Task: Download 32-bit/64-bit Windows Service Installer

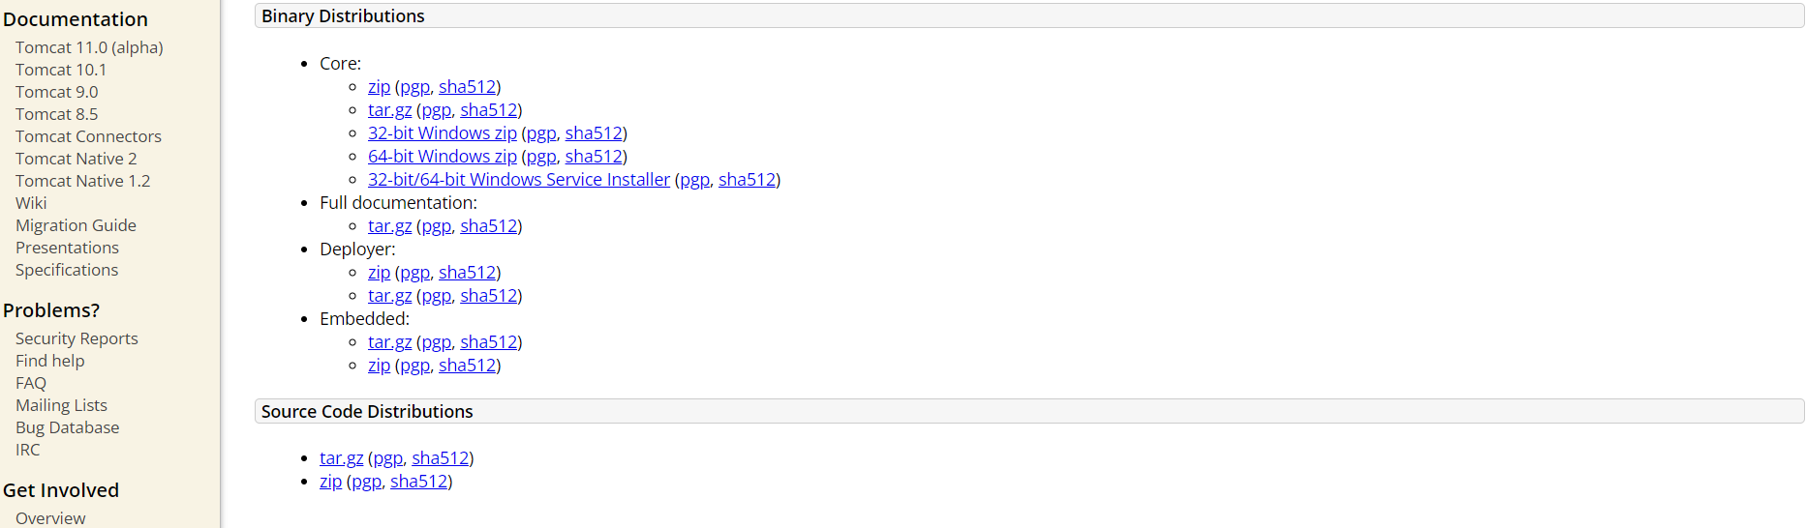Action: point(519,179)
